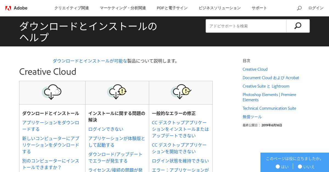Image resolution: width=329 pixels, height=172 pixels.
Task: Click the cloud error fix checkmark icon
Action: coord(181,92)
